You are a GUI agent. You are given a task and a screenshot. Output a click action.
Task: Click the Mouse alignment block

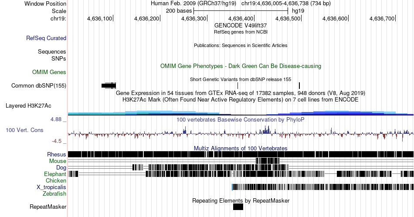pyautogui.click(x=268, y=161)
